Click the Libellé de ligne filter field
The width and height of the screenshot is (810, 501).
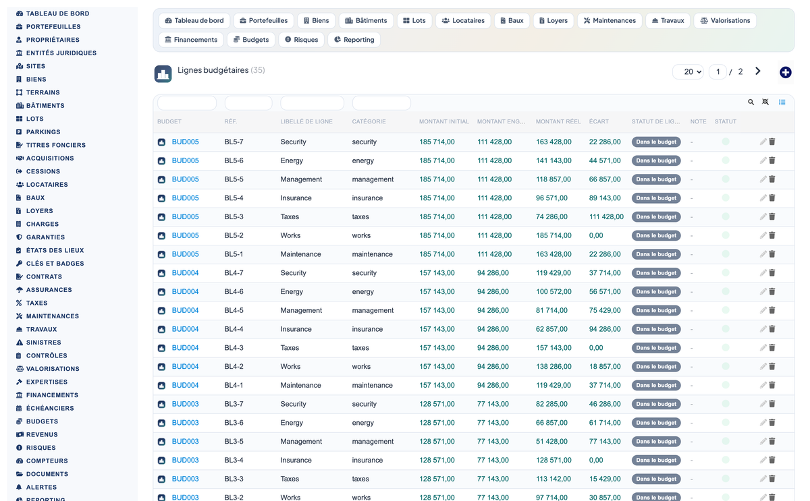312,103
